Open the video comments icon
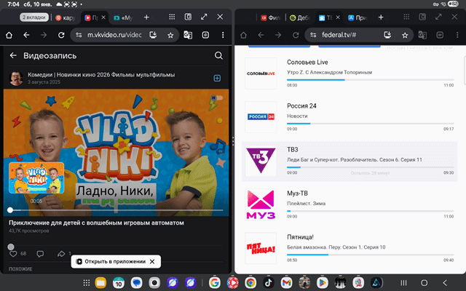The width and height of the screenshot is (466, 291). click(41, 254)
